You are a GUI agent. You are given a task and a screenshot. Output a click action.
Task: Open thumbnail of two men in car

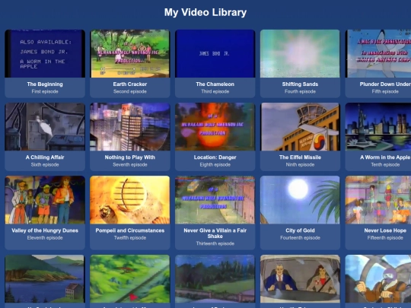pyautogui.click(x=300, y=279)
